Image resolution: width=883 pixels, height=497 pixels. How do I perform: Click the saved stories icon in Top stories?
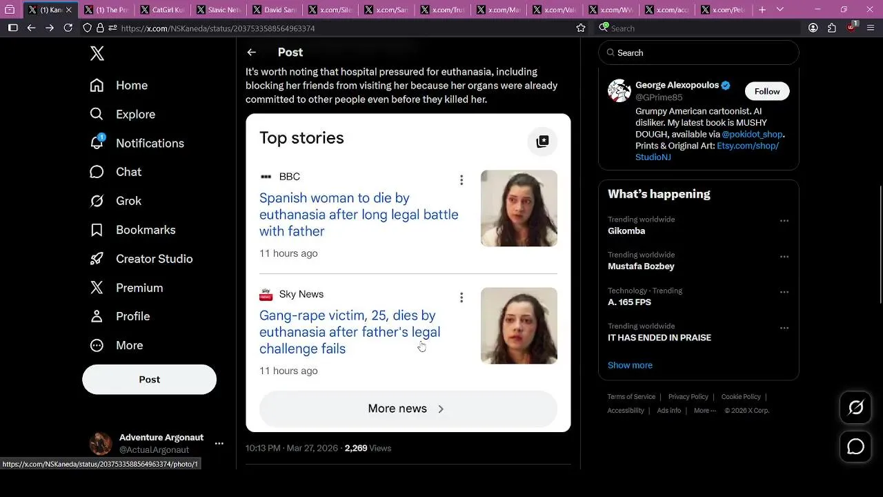pyautogui.click(x=542, y=142)
